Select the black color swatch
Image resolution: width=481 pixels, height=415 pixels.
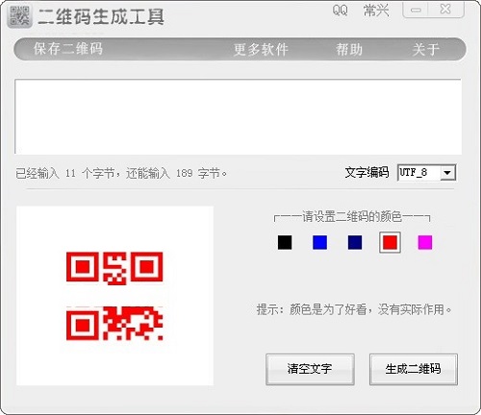[x=285, y=242]
